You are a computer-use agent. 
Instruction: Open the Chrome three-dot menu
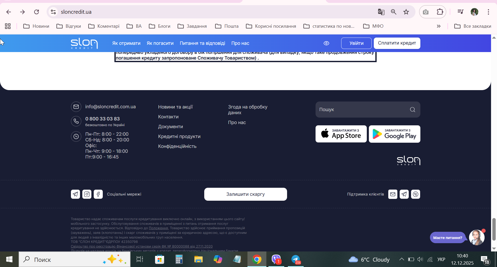point(488,12)
